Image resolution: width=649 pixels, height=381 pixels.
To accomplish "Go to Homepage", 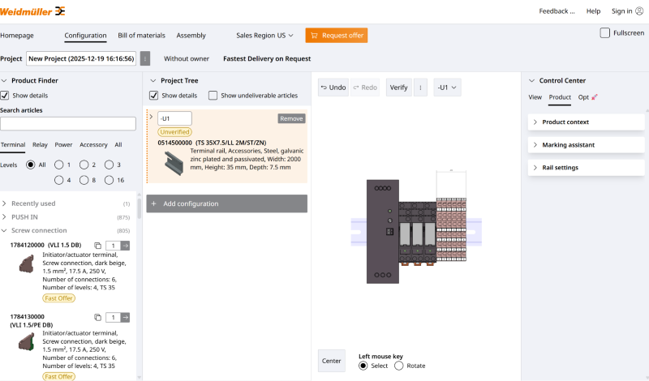I will tap(17, 36).
